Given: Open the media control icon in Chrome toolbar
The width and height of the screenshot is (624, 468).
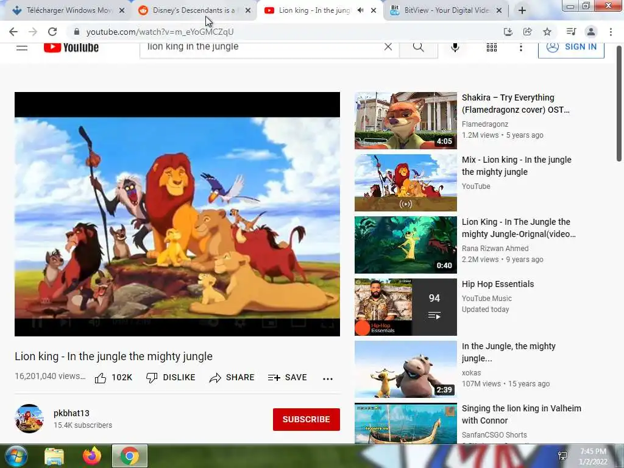Looking at the screenshot, I should 571,32.
